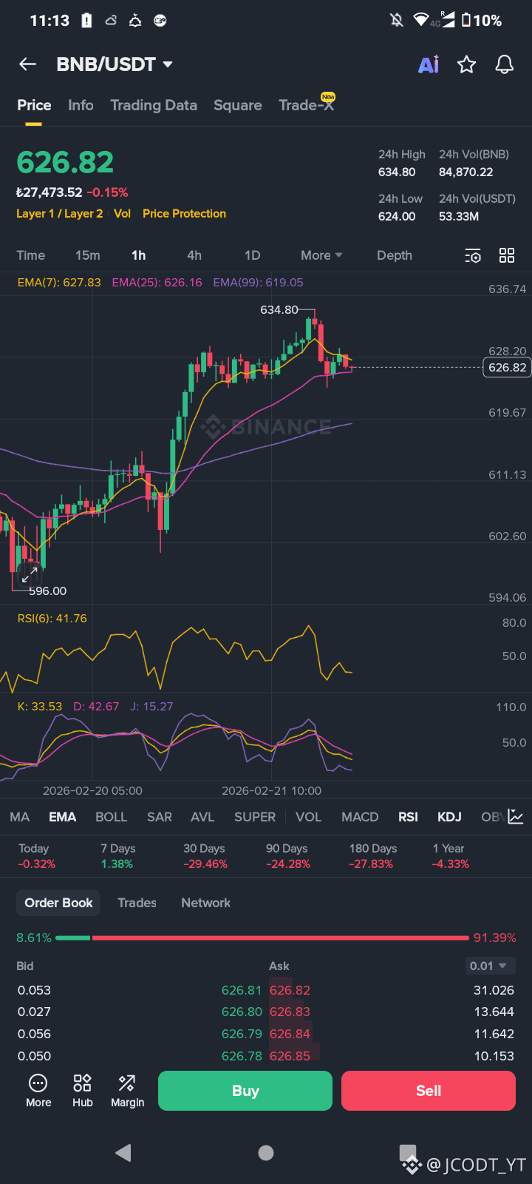Open price alert bell icon
Image resolution: width=532 pixels, height=1184 pixels.
(x=505, y=64)
